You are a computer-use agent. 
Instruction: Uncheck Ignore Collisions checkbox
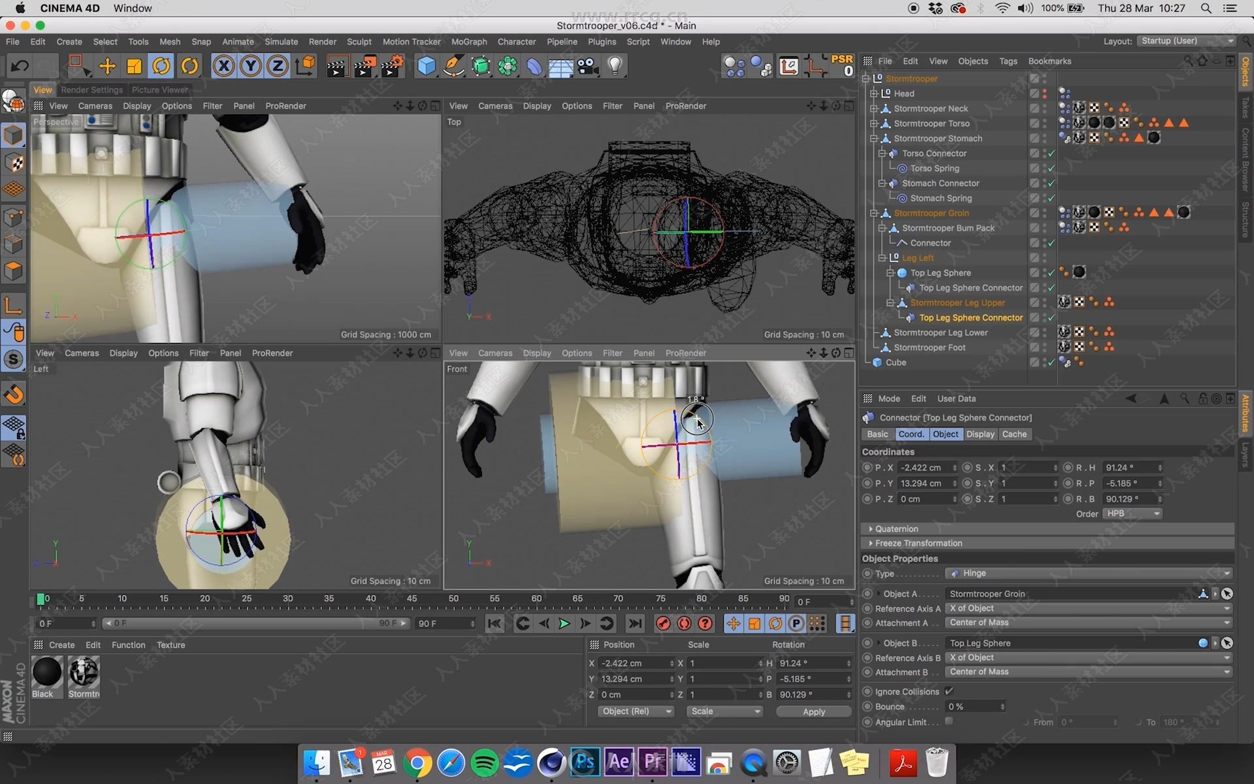(x=949, y=691)
